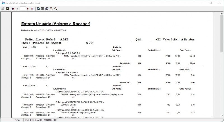Click the printer icon in toolbar

click(3, 9)
